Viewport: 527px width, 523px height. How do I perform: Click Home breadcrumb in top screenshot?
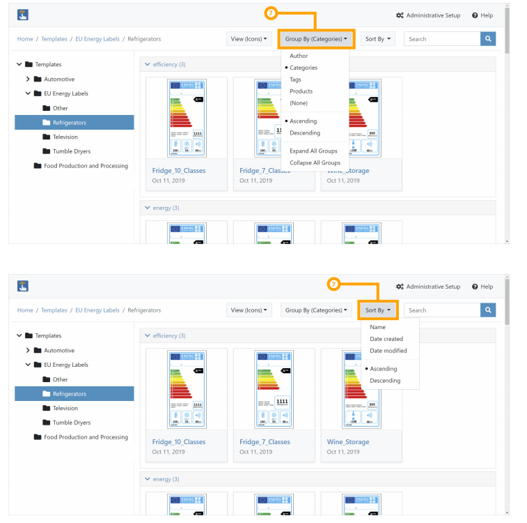pyautogui.click(x=25, y=39)
